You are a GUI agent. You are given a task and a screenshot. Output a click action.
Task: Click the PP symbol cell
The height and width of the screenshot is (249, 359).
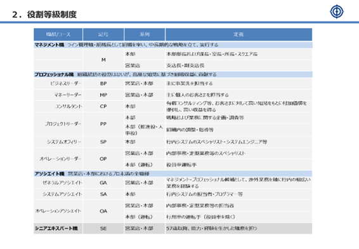click(x=103, y=124)
